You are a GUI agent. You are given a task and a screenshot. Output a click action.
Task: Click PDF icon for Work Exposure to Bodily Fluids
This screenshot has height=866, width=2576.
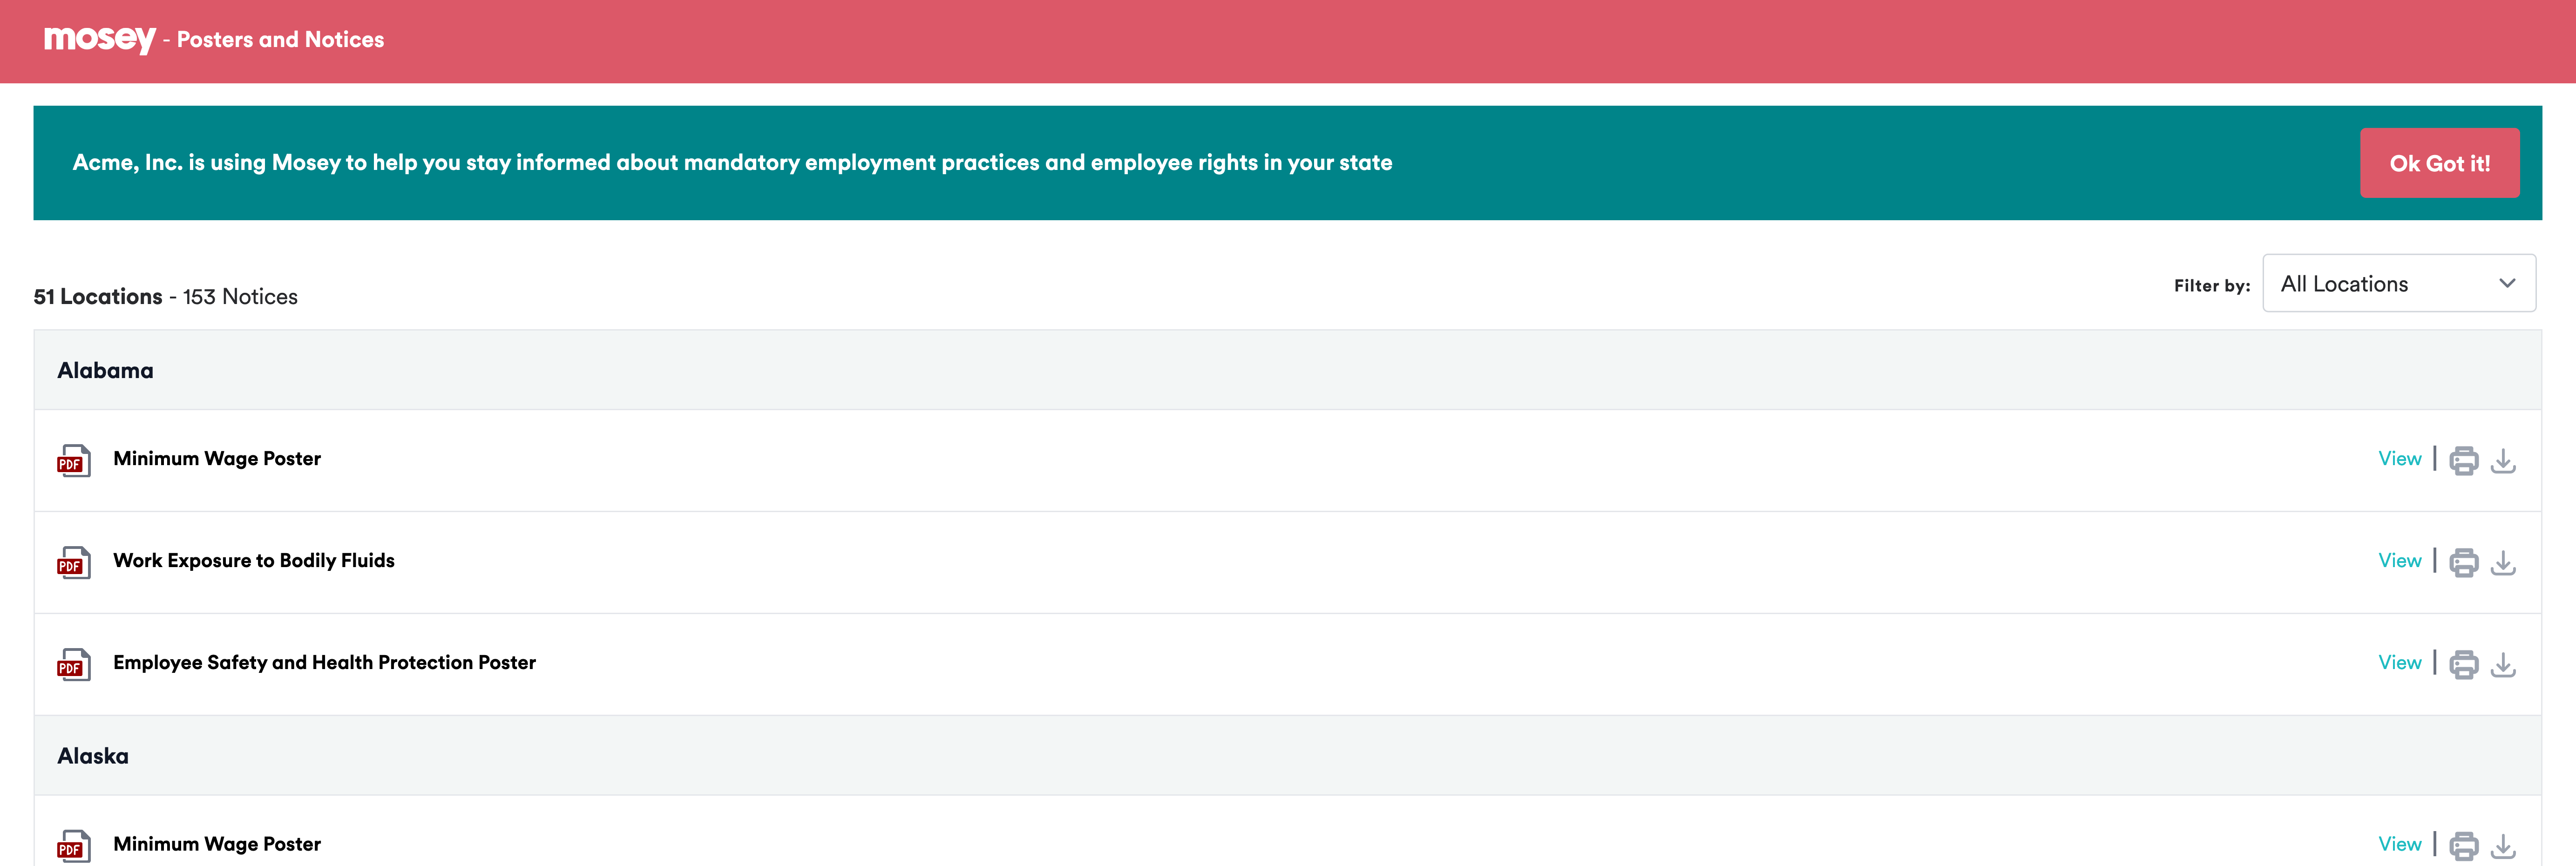tap(73, 563)
